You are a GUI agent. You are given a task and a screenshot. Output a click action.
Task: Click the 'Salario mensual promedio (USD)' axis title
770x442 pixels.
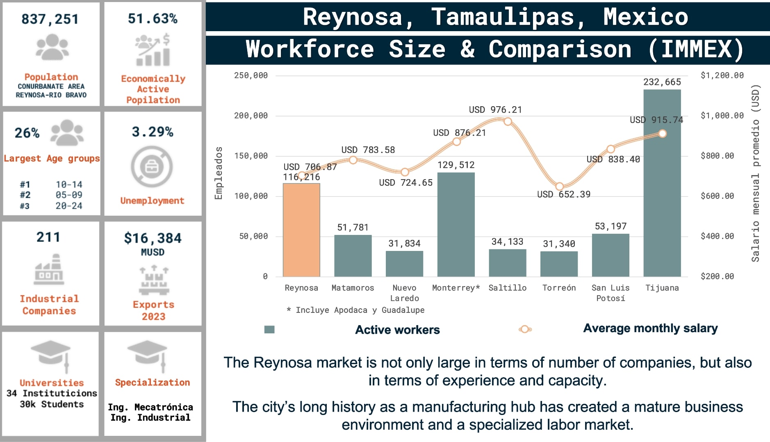pyautogui.click(x=756, y=173)
